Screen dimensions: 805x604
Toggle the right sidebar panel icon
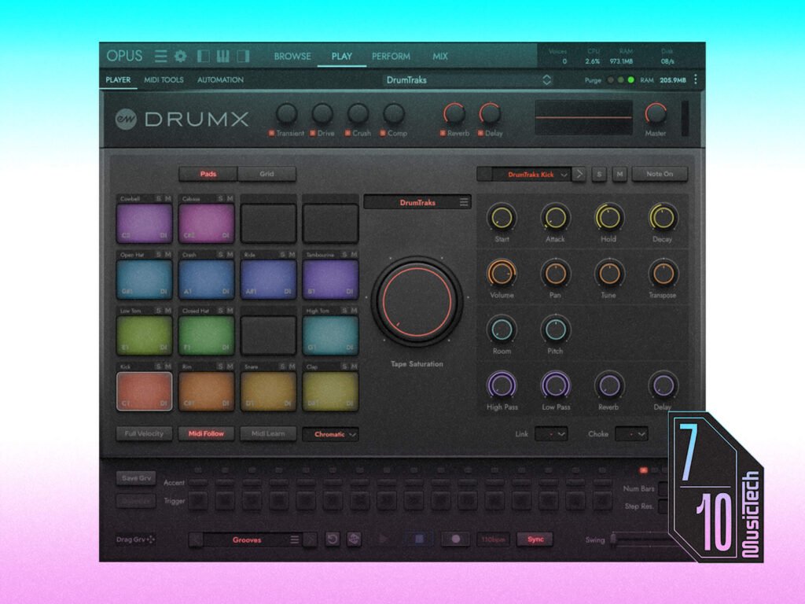[x=243, y=56]
